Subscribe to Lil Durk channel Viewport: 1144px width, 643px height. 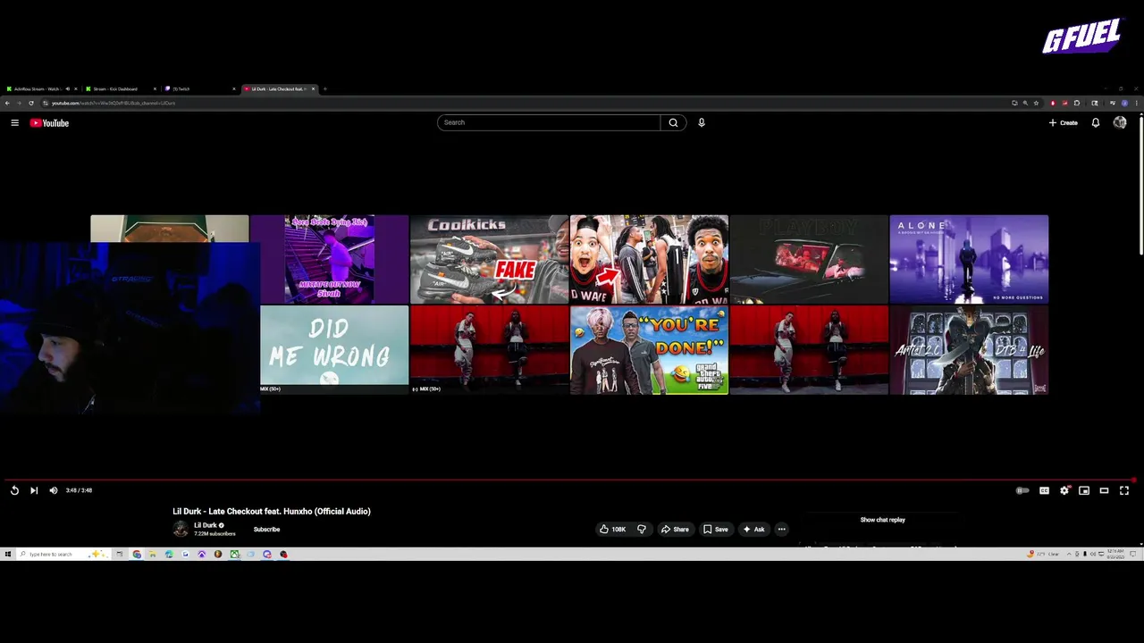[266, 530]
